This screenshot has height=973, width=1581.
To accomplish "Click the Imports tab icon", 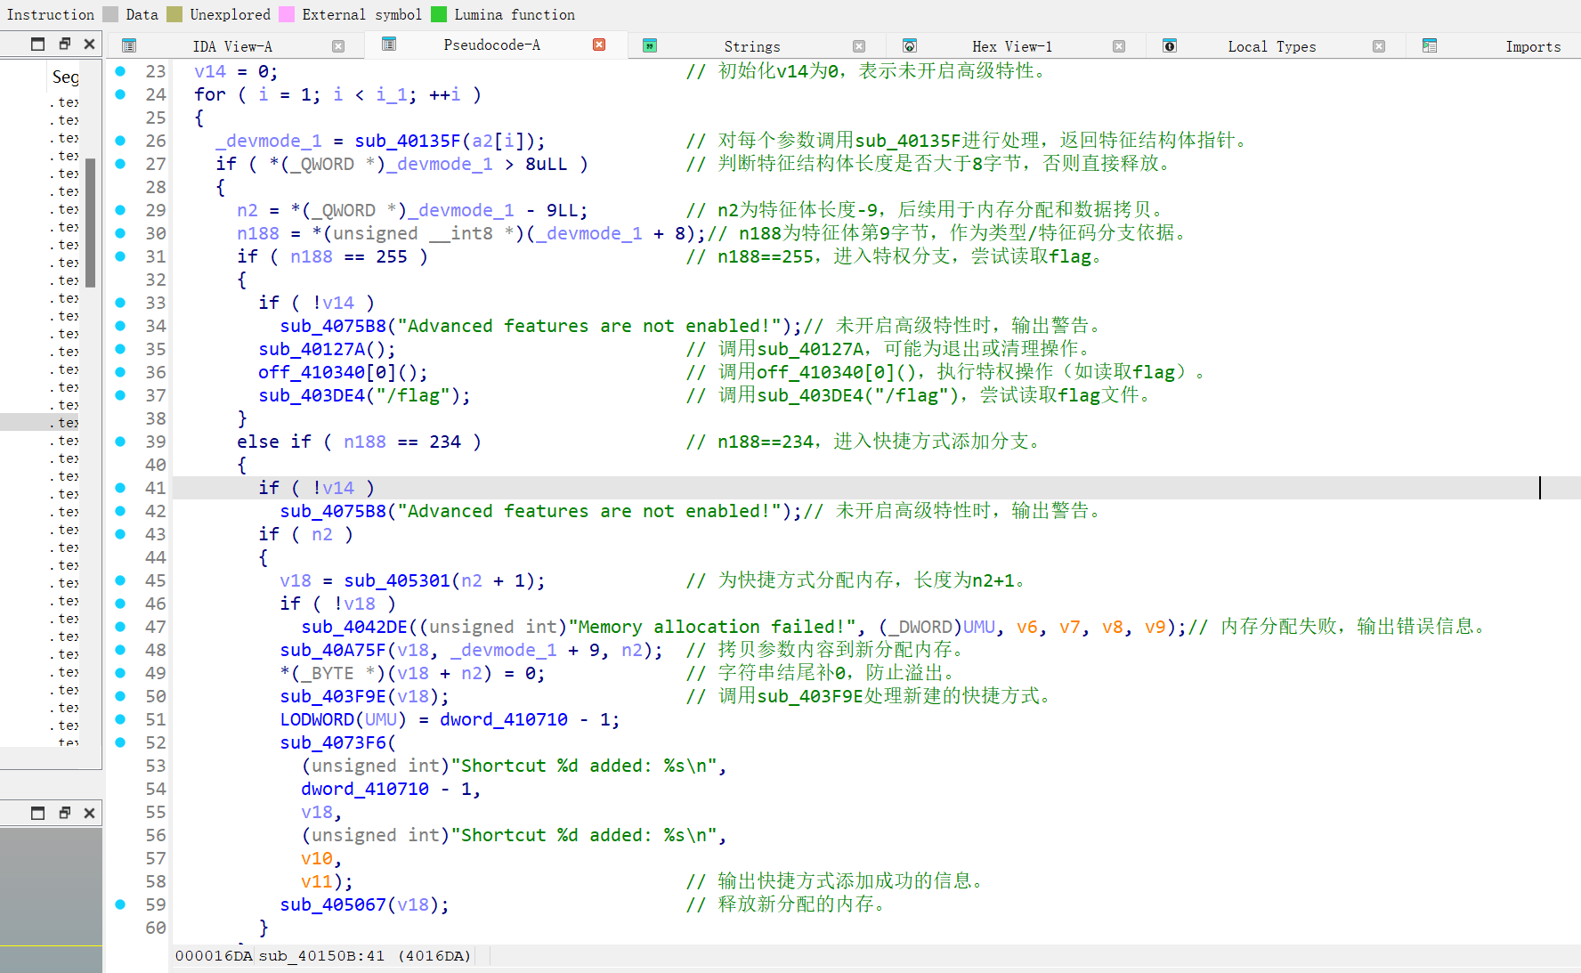I will click(x=1429, y=45).
